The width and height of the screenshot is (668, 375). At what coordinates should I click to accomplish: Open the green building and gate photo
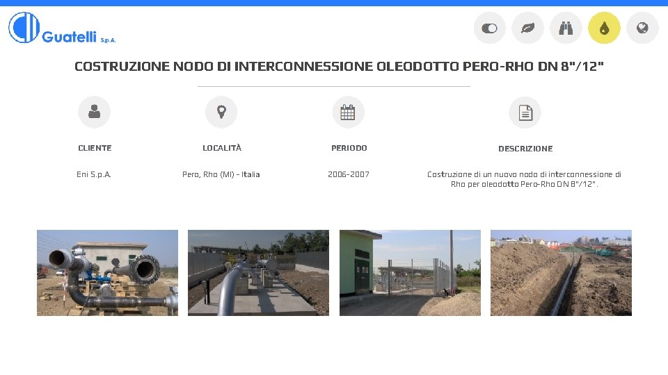pos(410,272)
